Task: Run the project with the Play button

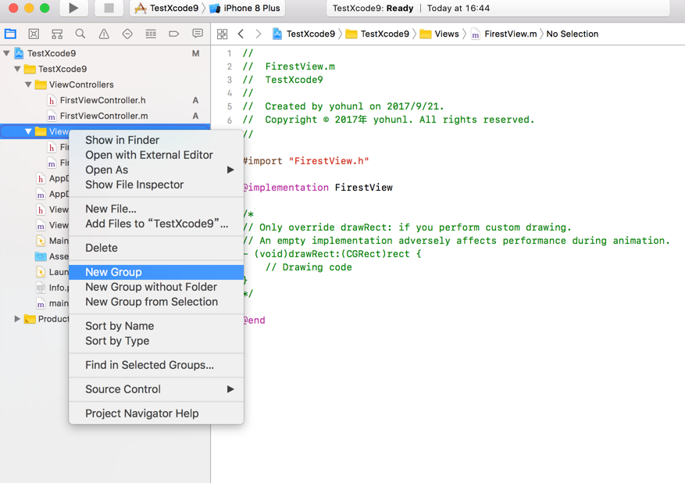Action: tap(73, 8)
